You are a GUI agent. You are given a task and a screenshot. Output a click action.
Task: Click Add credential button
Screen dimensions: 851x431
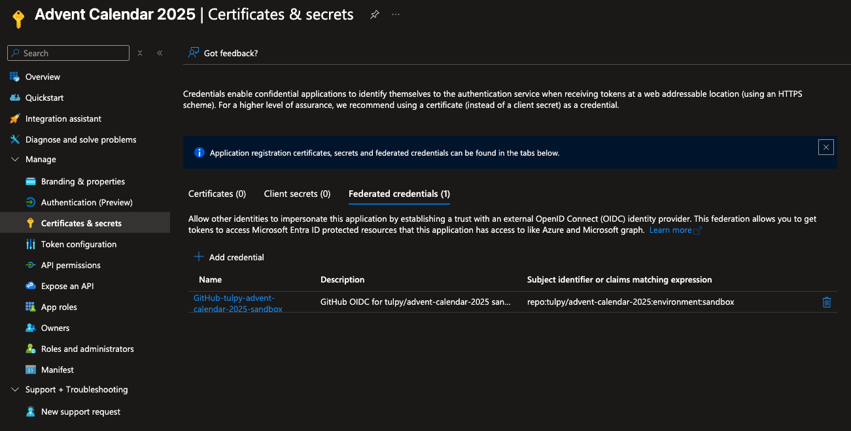tap(230, 257)
